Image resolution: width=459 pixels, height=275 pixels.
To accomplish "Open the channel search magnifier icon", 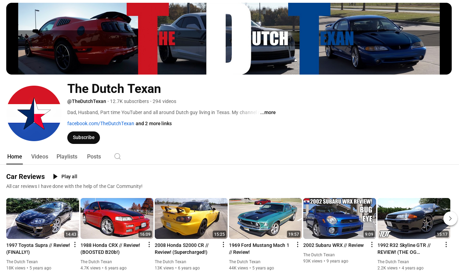I will tap(118, 156).
